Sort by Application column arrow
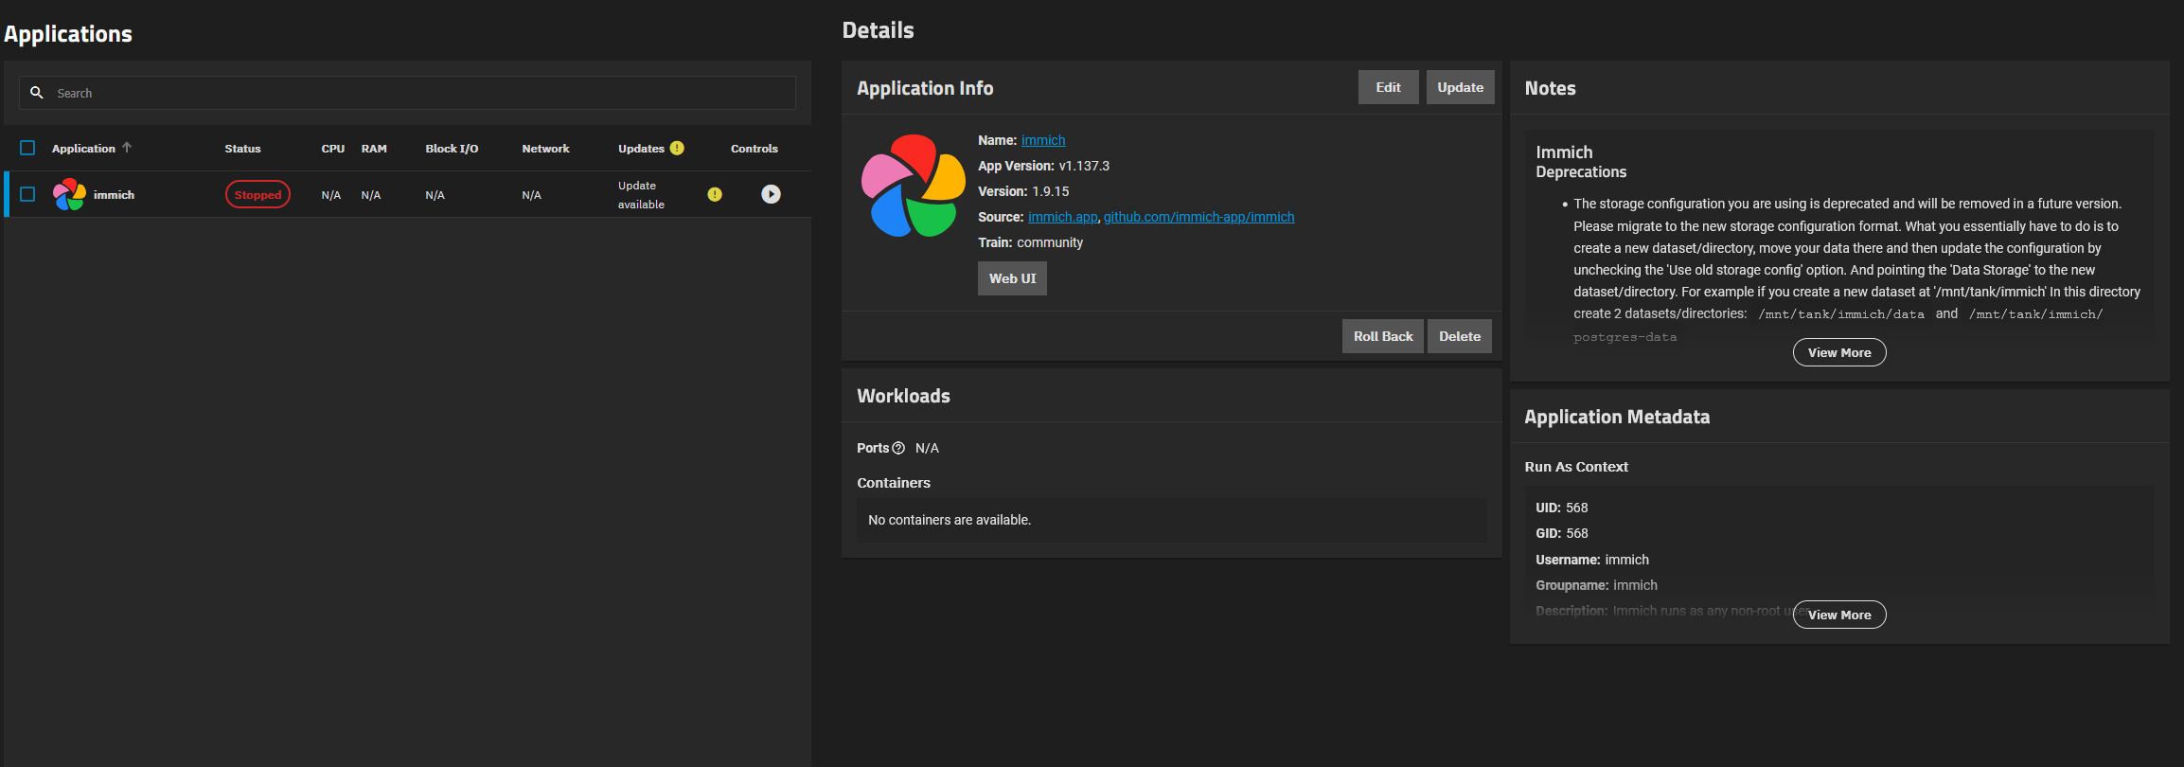2184x767 pixels. [x=127, y=148]
